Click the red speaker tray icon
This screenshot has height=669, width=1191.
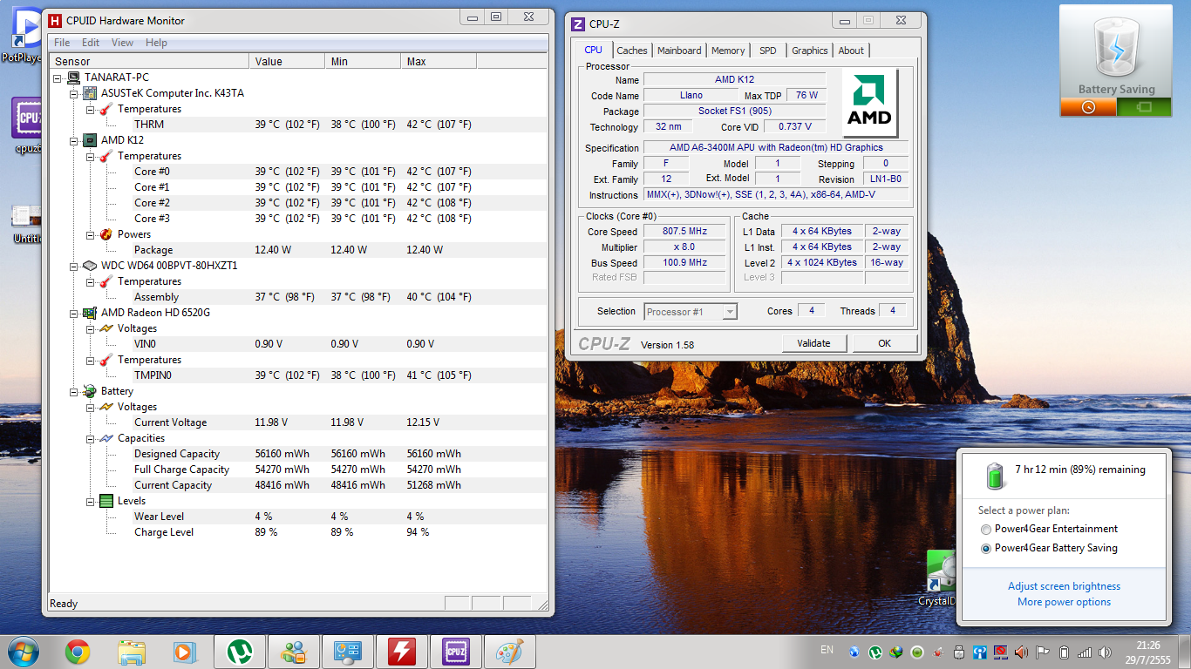(1022, 652)
